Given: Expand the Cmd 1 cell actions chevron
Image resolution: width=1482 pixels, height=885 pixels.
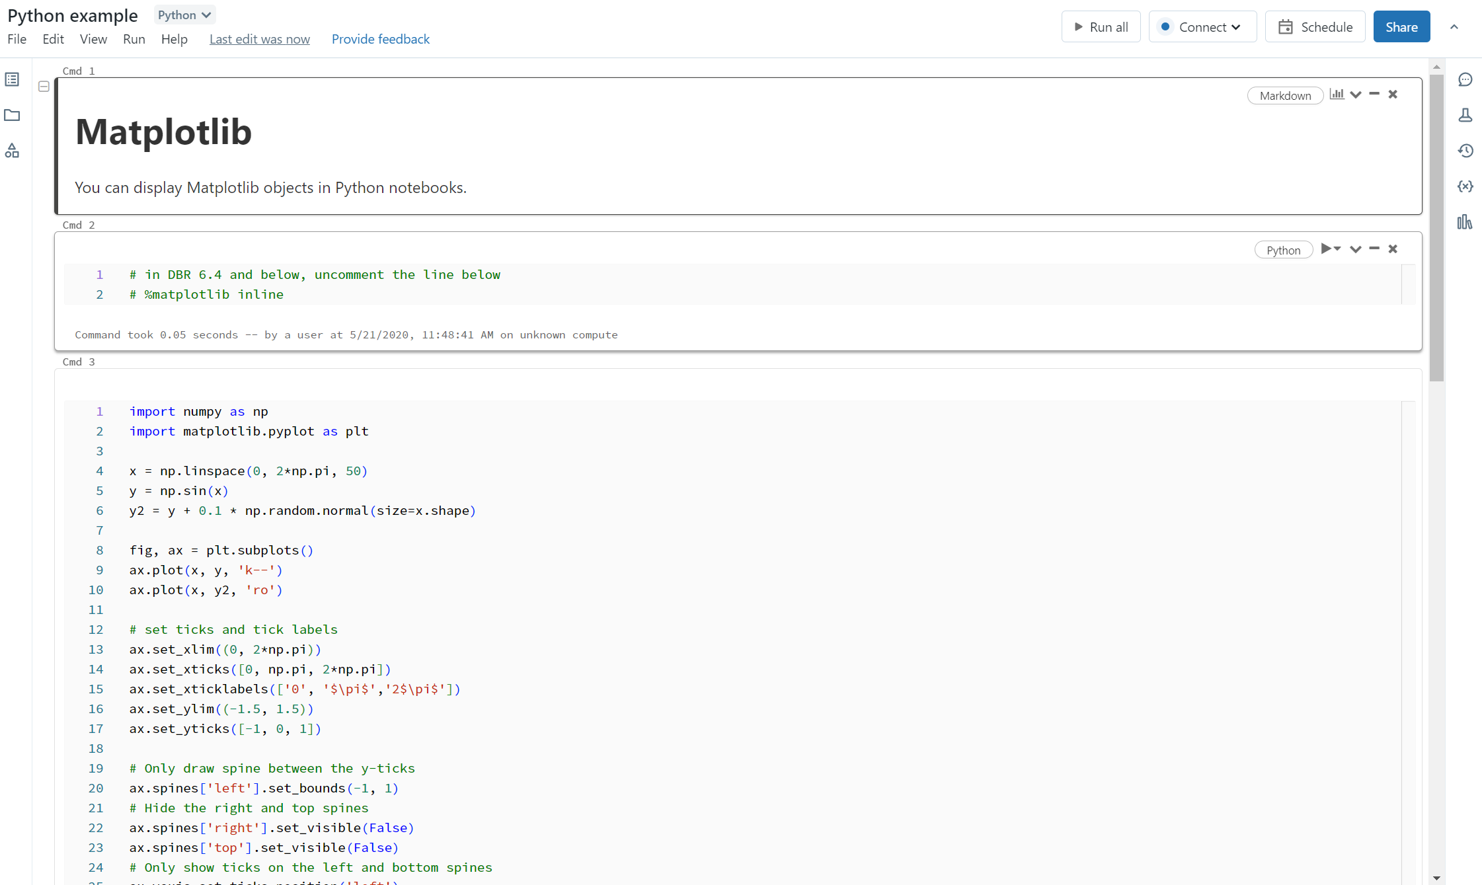Looking at the screenshot, I should click(x=1356, y=95).
